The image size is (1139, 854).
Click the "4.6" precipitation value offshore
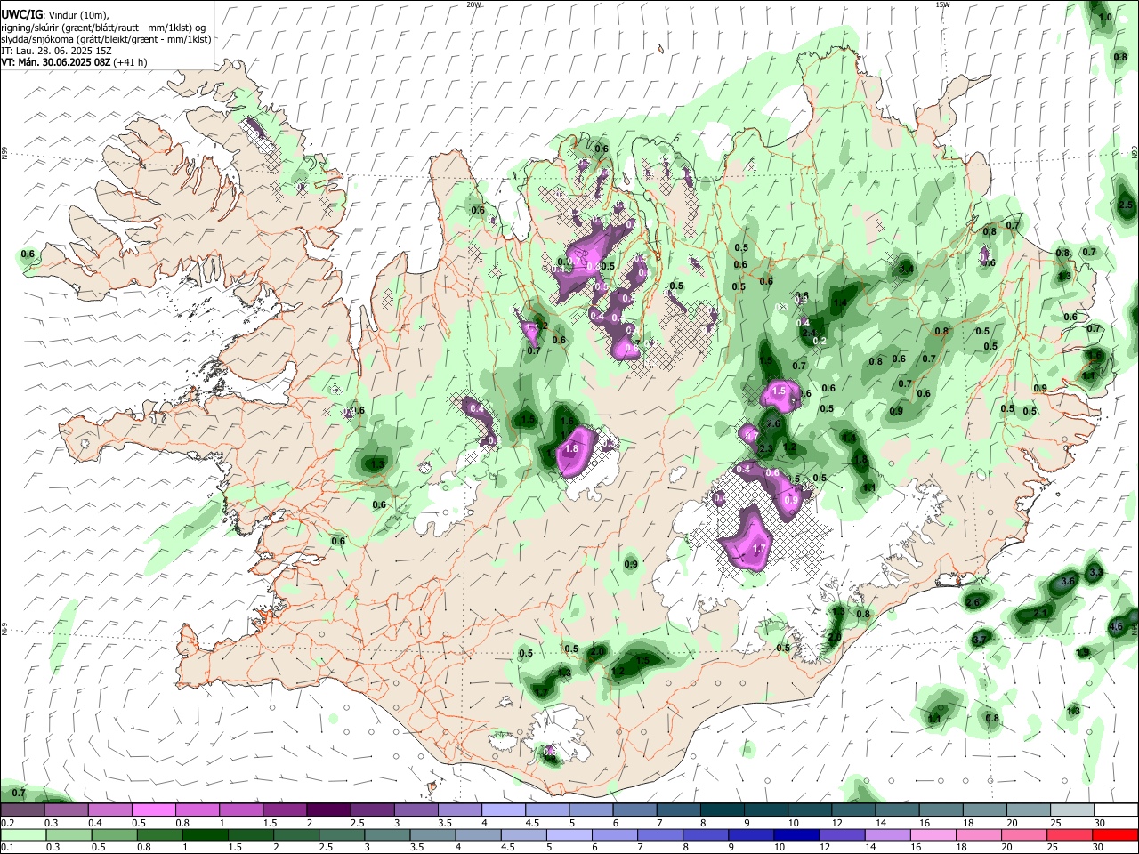pos(1117,627)
